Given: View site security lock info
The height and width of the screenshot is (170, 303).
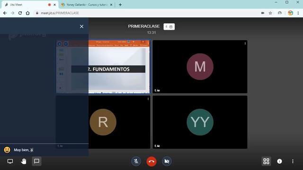Looking at the screenshot, I should click(x=37, y=13).
